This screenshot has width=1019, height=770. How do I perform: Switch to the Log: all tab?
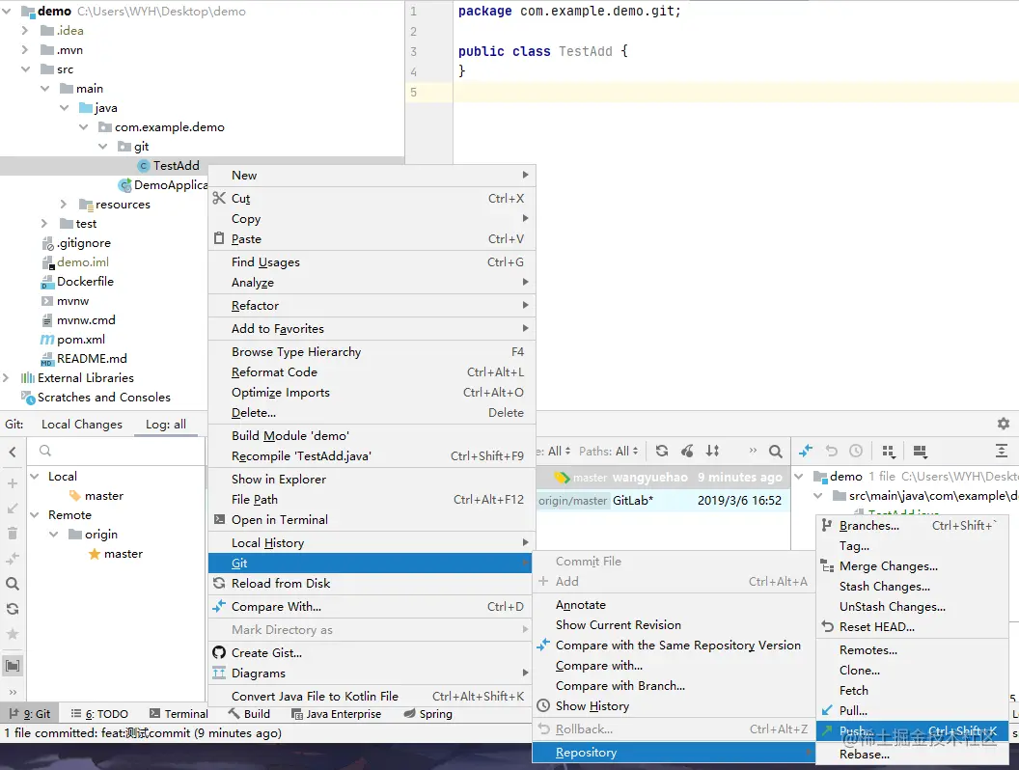166,425
